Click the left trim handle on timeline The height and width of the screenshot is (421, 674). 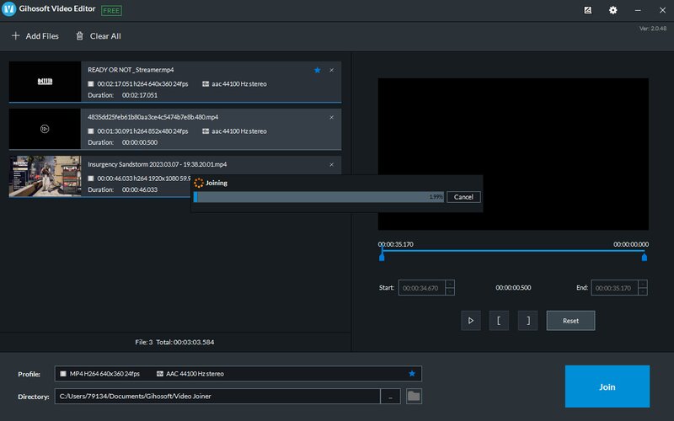point(382,257)
